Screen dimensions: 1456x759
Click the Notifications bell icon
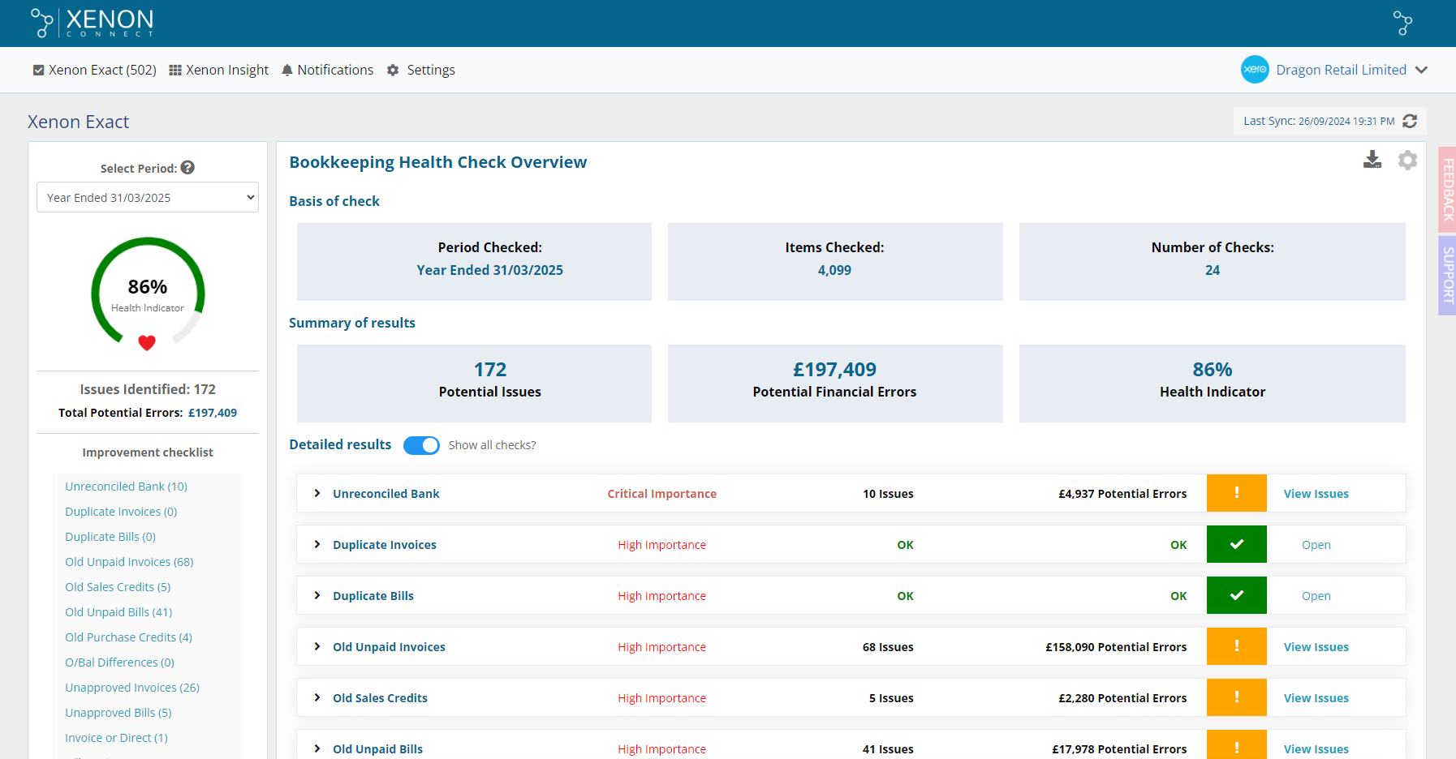[x=286, y=71]
